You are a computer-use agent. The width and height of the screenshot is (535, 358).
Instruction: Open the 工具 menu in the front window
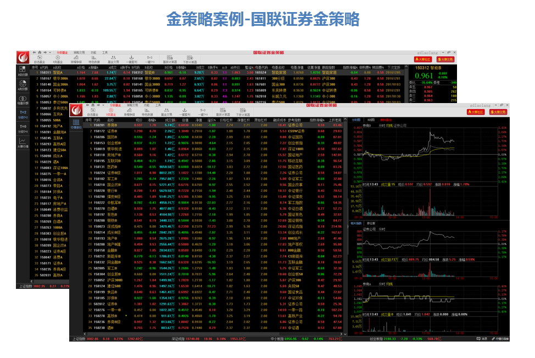[x=158, y=105]
